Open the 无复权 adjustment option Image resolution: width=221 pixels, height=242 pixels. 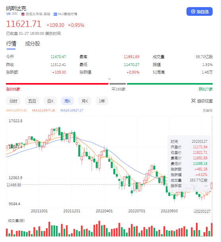pyautogui.click(x=208, y=110)
